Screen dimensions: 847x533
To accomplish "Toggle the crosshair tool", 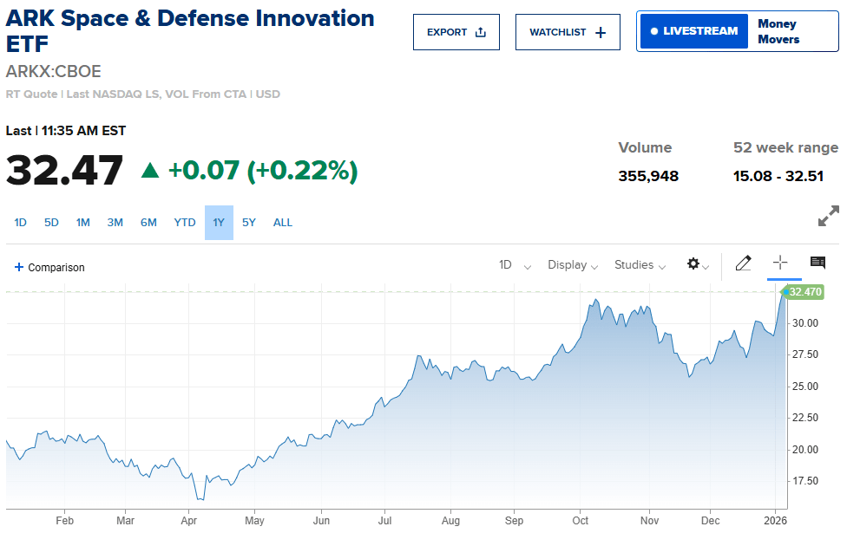I will pyautogui.click(x=780, y=263).
